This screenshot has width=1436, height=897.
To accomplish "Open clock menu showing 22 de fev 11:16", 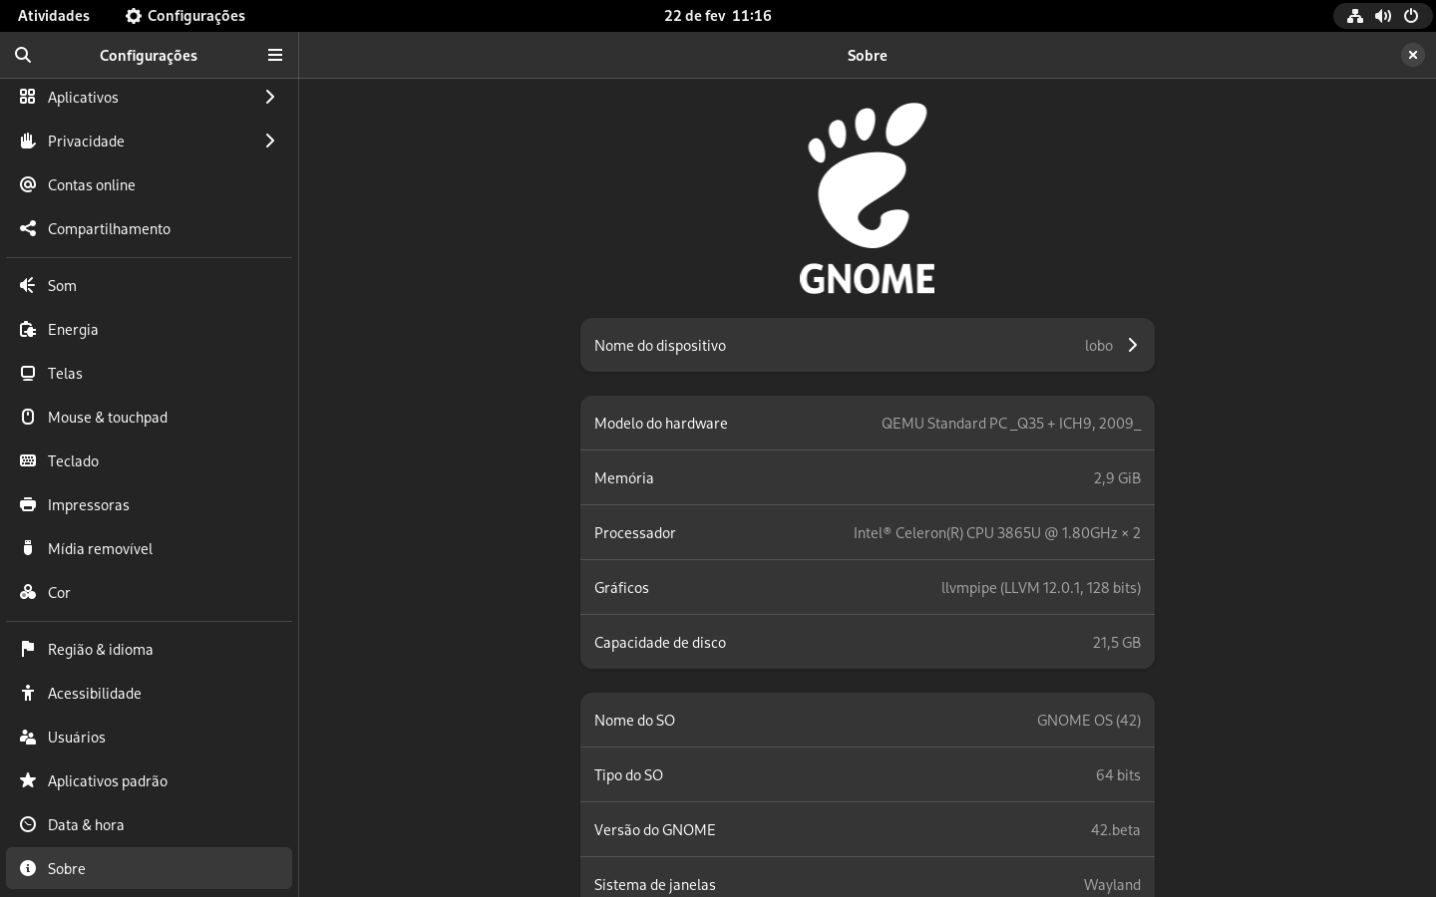I will pyautogui.click(x=718, y=16).
